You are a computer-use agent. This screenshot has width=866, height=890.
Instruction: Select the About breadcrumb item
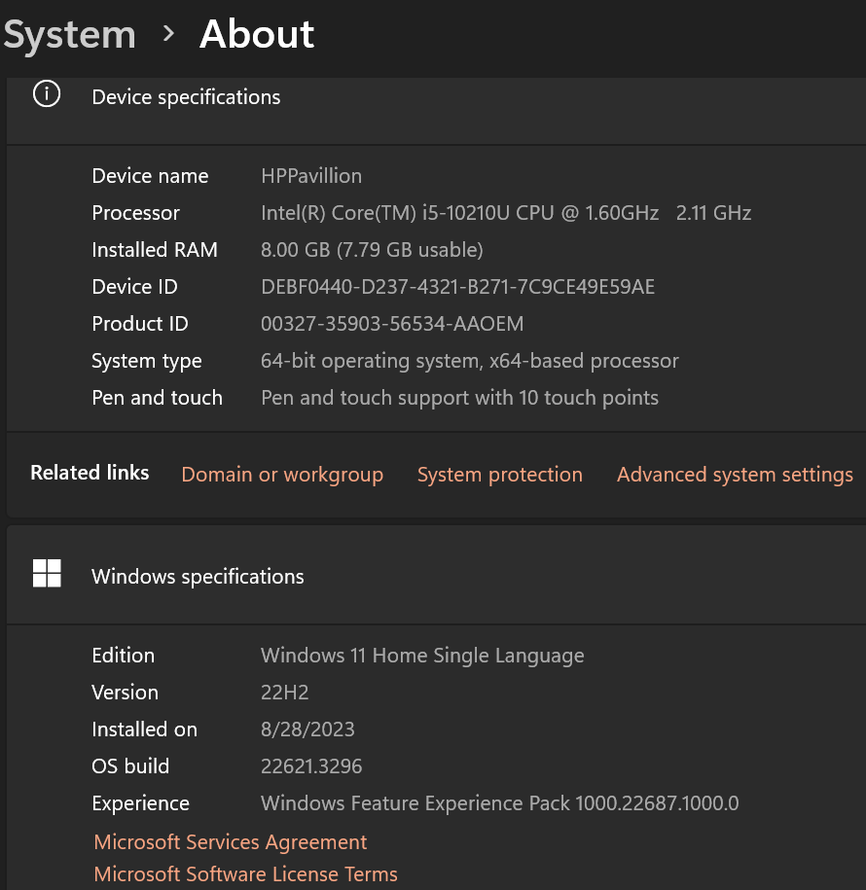(256, 34)
